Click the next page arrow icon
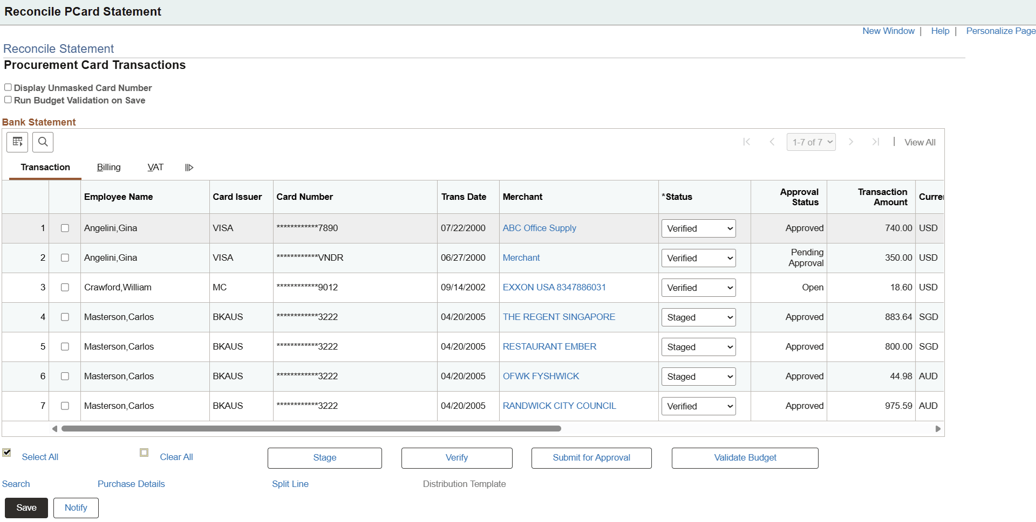Viewport: 1036px width, 522px height. tap(851, 142)
